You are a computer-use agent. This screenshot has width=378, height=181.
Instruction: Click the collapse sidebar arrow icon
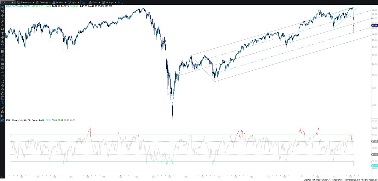(x=3, y=116)
